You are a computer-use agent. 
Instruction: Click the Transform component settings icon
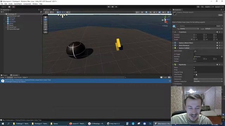click(x=219, y=32)
